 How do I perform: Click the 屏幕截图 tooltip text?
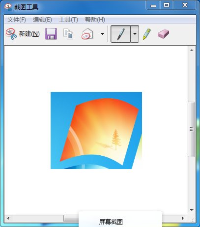(x=111, y=222)
